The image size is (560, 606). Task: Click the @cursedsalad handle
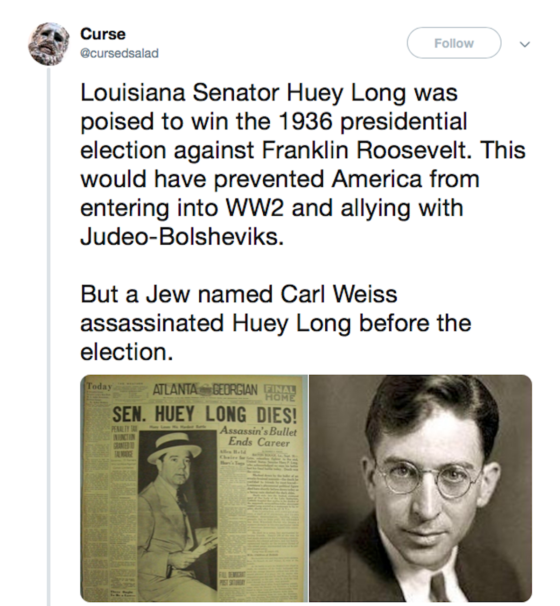pyautogui.click(x=119, y=53)
